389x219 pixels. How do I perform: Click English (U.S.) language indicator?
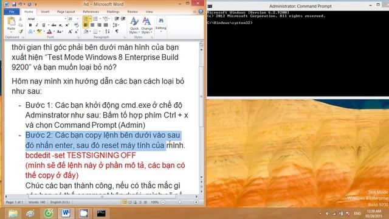tap(60, 203)
